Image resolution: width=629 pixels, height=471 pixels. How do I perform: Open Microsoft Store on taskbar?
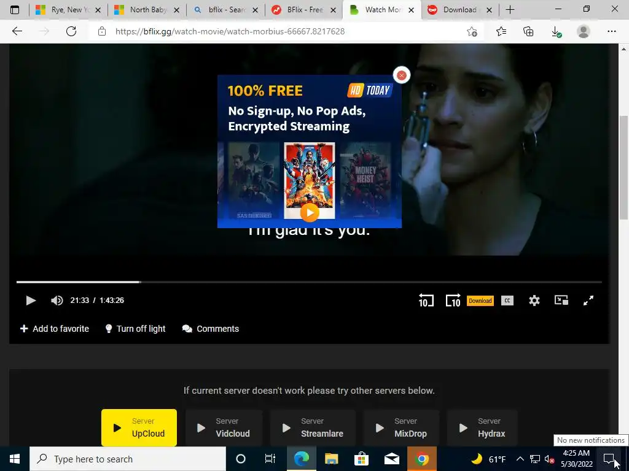point(361,459)
